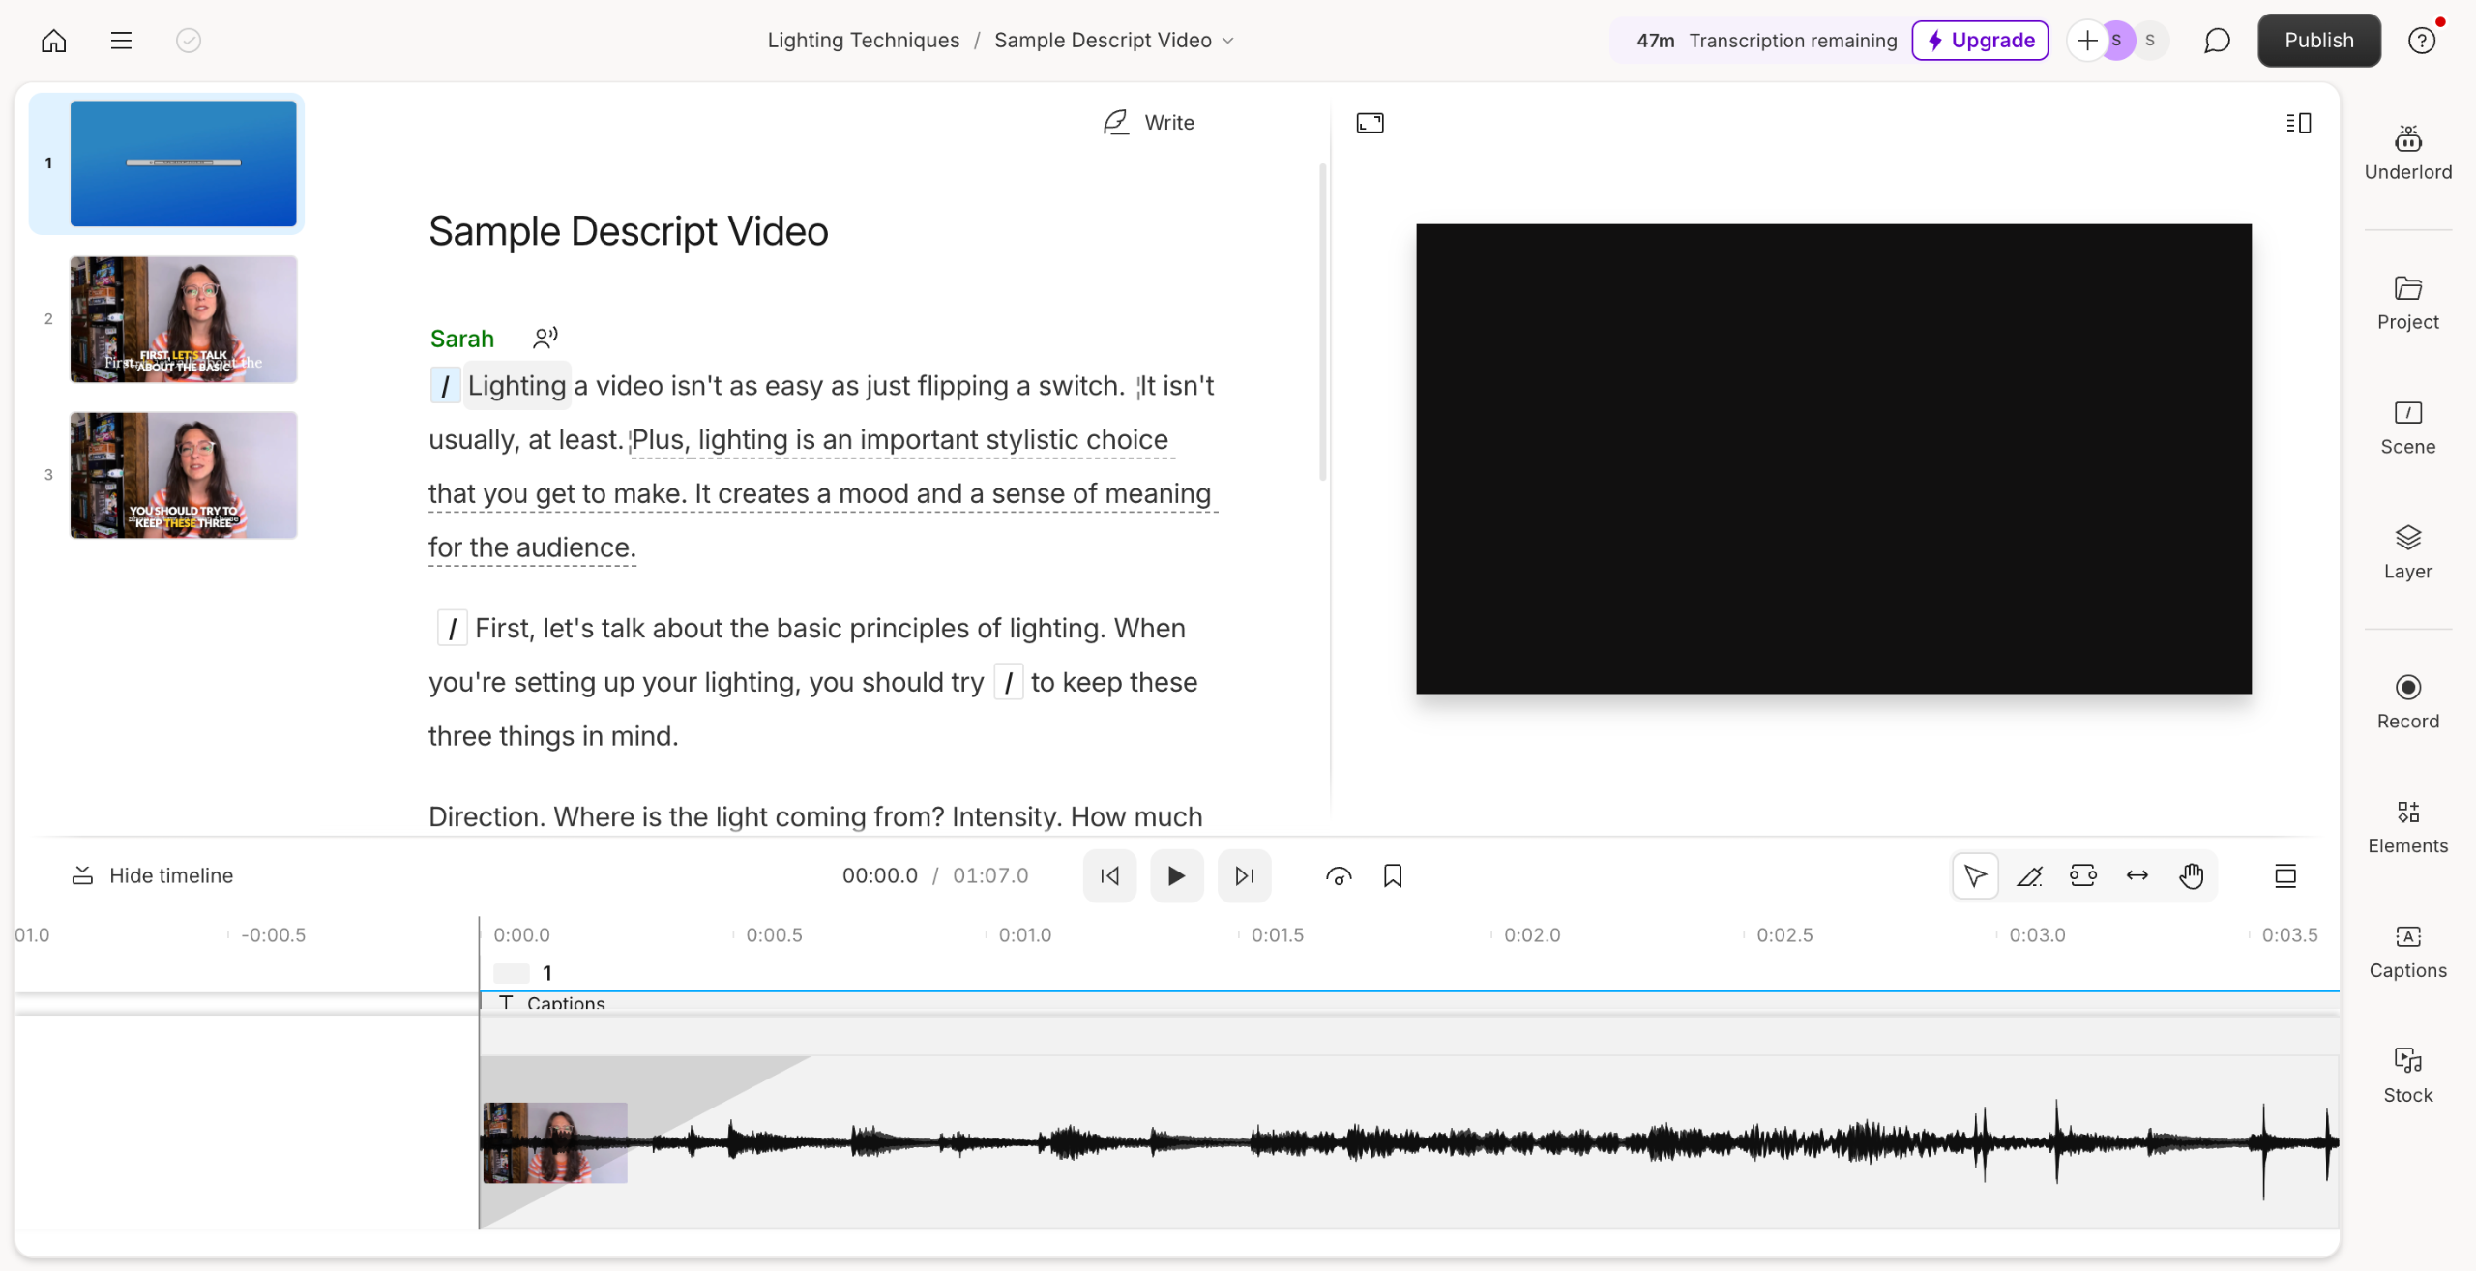Open the Scene tab in sidebar
The image size is (2476, 1271).
click(2407, 428)
